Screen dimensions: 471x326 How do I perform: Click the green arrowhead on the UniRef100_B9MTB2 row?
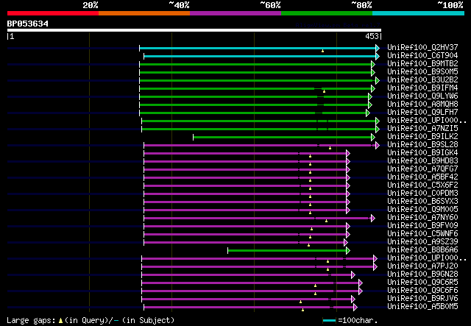point(373,64)
